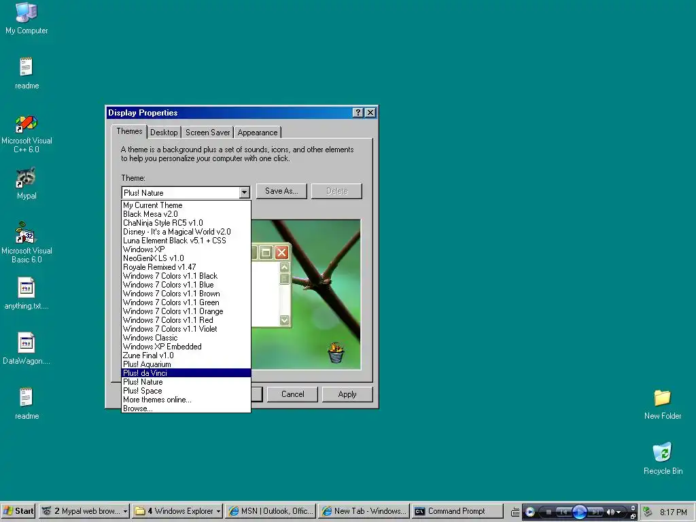Click the recycle bin in theme preview
696x522 pixels.
point(336,353)
